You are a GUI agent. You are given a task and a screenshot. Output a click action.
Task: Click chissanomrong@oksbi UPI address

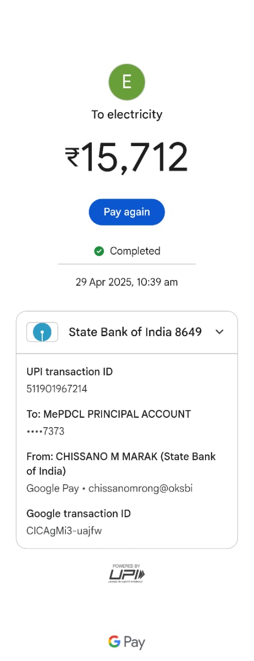point(140,488)
